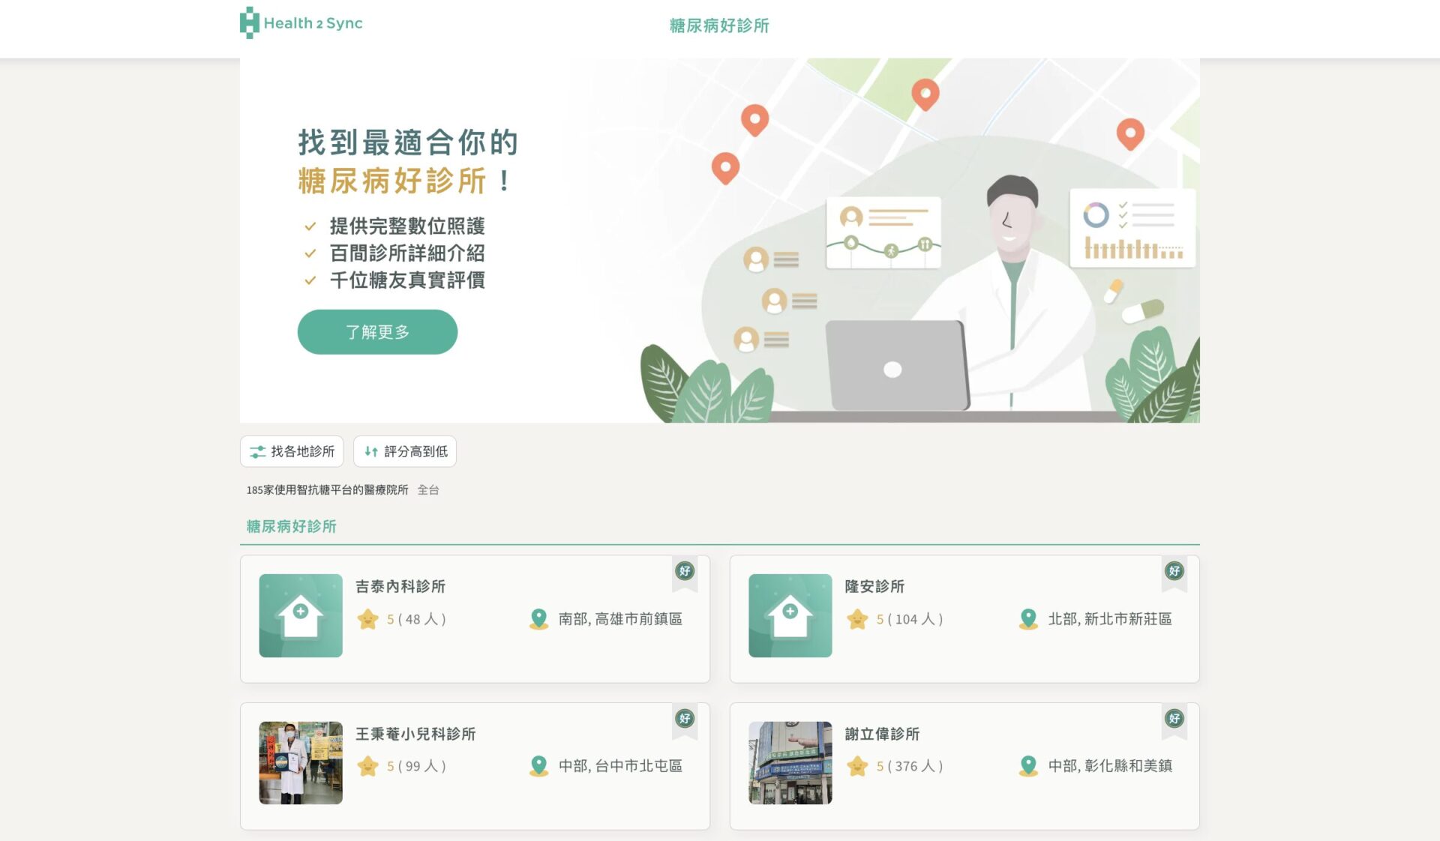Click the Health2Sync logo
1440x841 pixels.
click(x=301, y=23)
